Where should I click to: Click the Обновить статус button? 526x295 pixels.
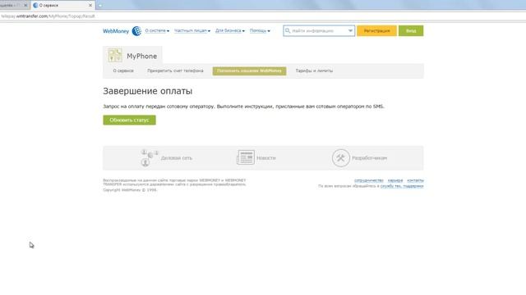tap(129, 120)
